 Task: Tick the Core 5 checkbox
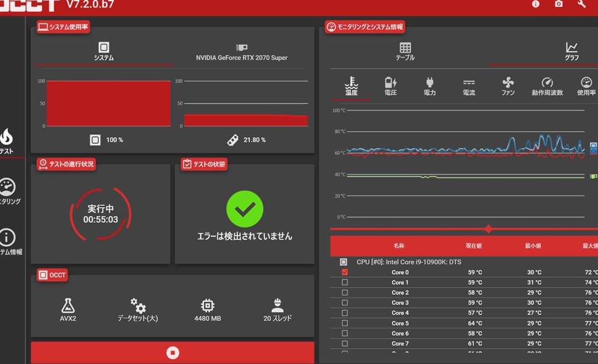(345, 323)
